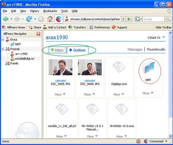
Task: Select the Friends group
Action: point(13,49)
